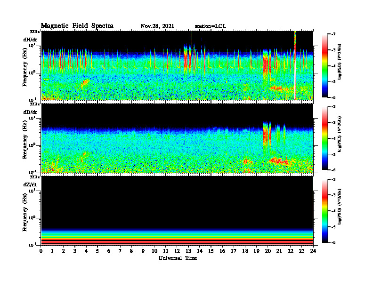Click hour 18 on the time axis
Viewport: 373px width, 288px height.
coord(245,251)
